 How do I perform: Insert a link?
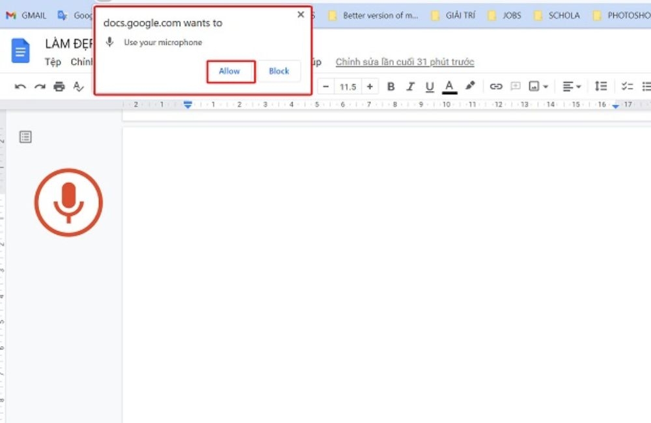495,87
